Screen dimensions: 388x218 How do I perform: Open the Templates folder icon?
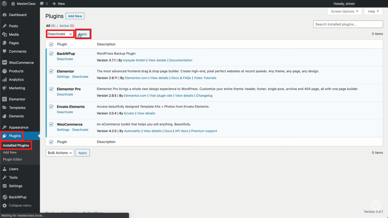coord(5,108)
